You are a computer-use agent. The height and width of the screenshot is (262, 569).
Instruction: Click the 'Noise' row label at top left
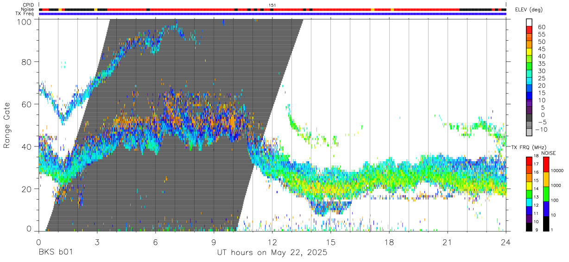coord(28,9)
